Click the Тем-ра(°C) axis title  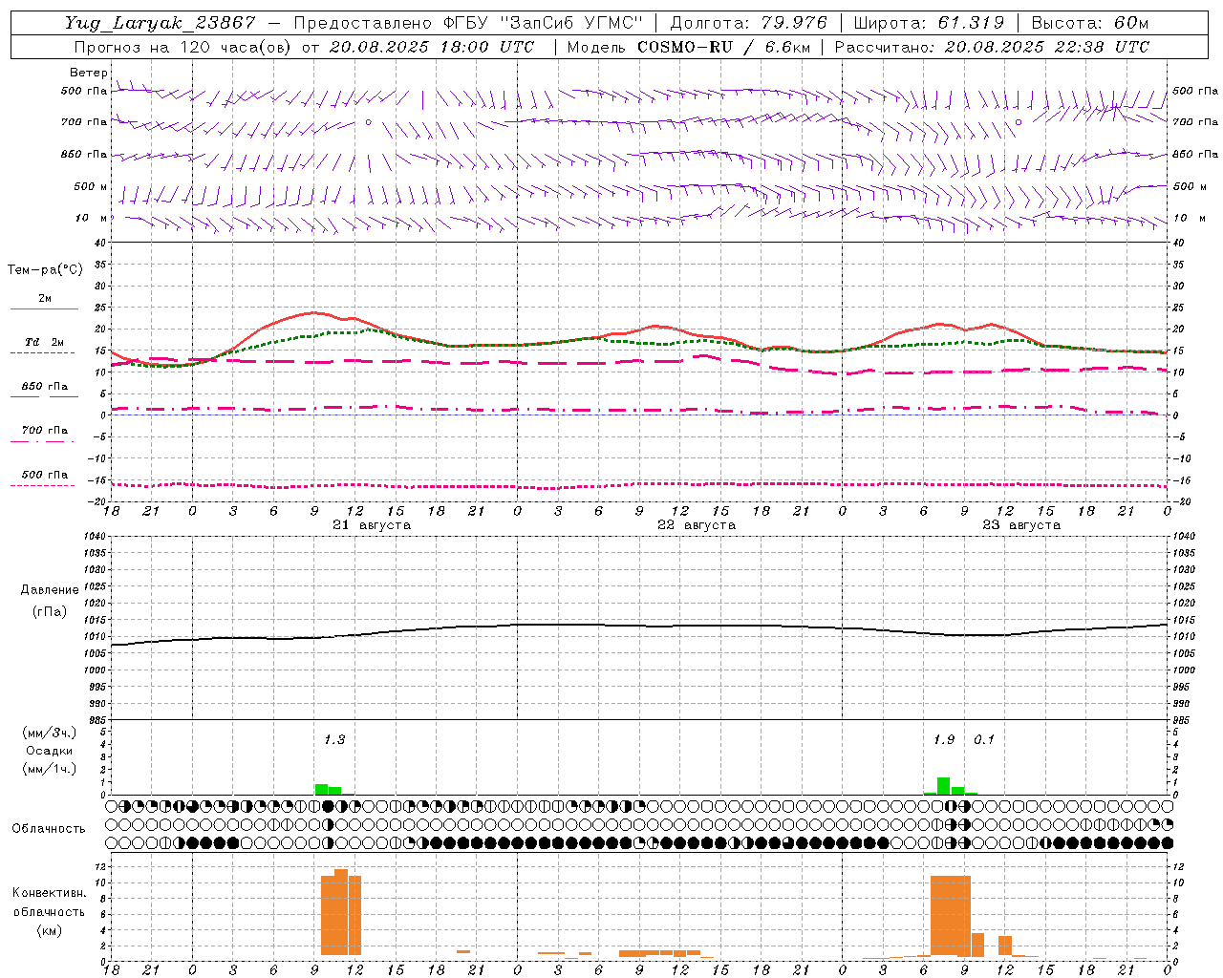[45, 270]
